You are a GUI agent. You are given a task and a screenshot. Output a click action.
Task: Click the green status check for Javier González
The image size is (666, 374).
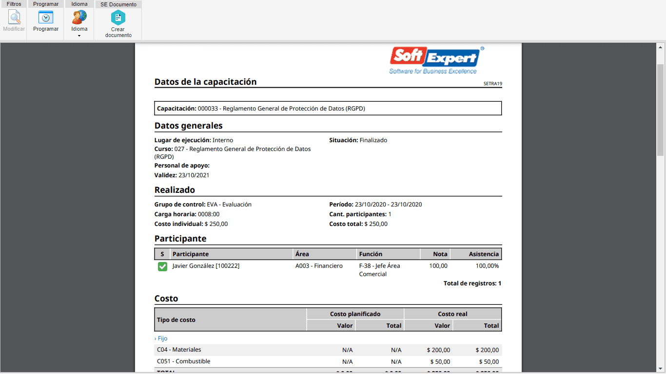click(162, 266)
